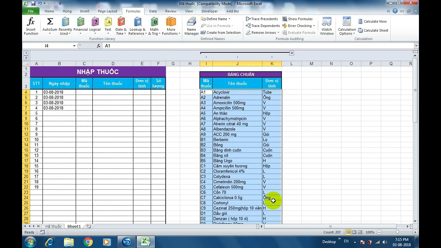Switch to the Data tab
Image resolution: width=441 pixels, height=248 pixels.
click(153, 11)
